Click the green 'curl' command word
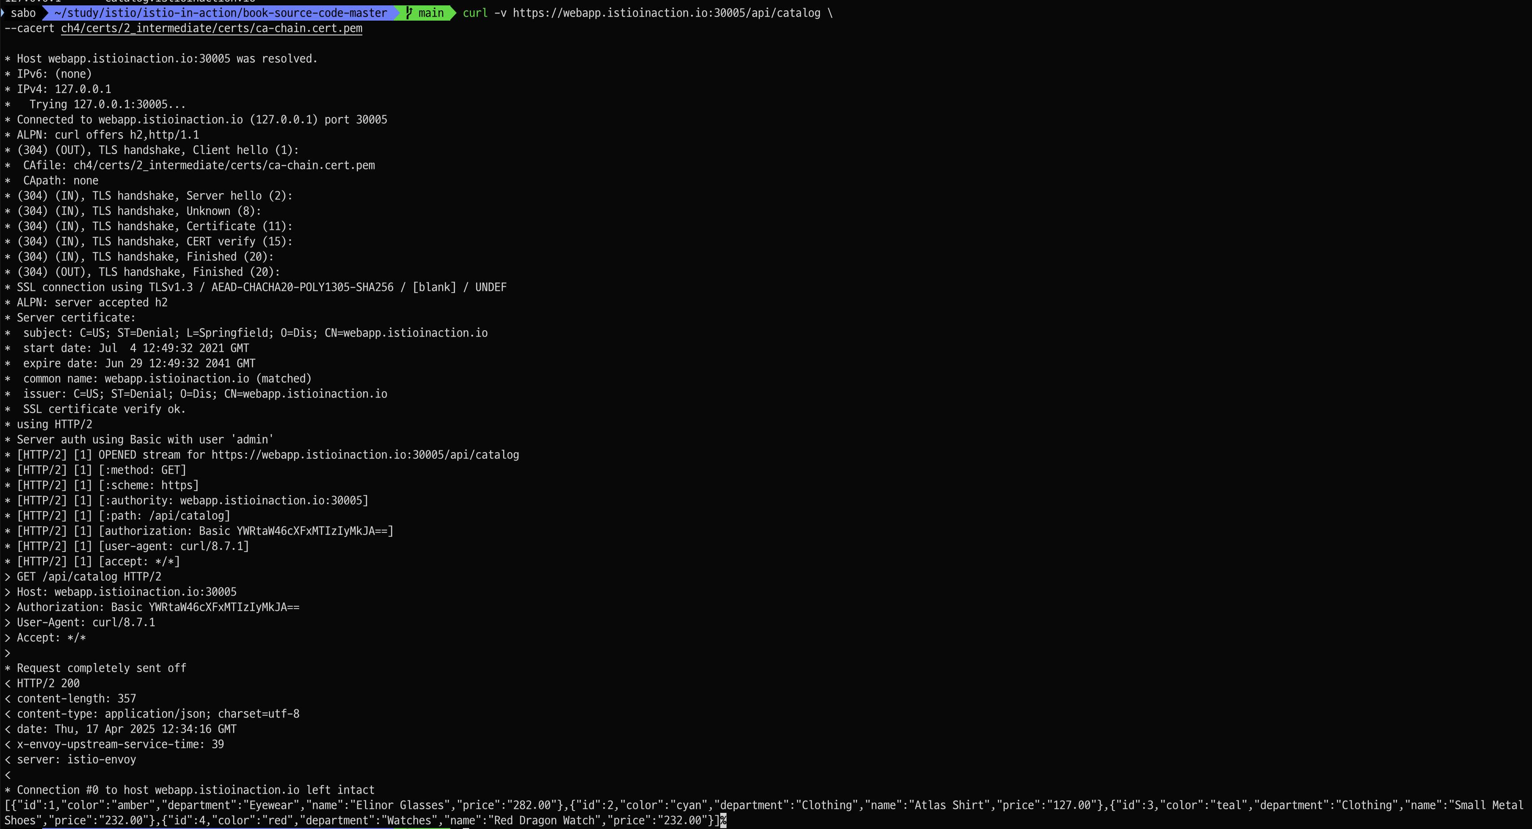1532x829 pixels. (474, 13)
